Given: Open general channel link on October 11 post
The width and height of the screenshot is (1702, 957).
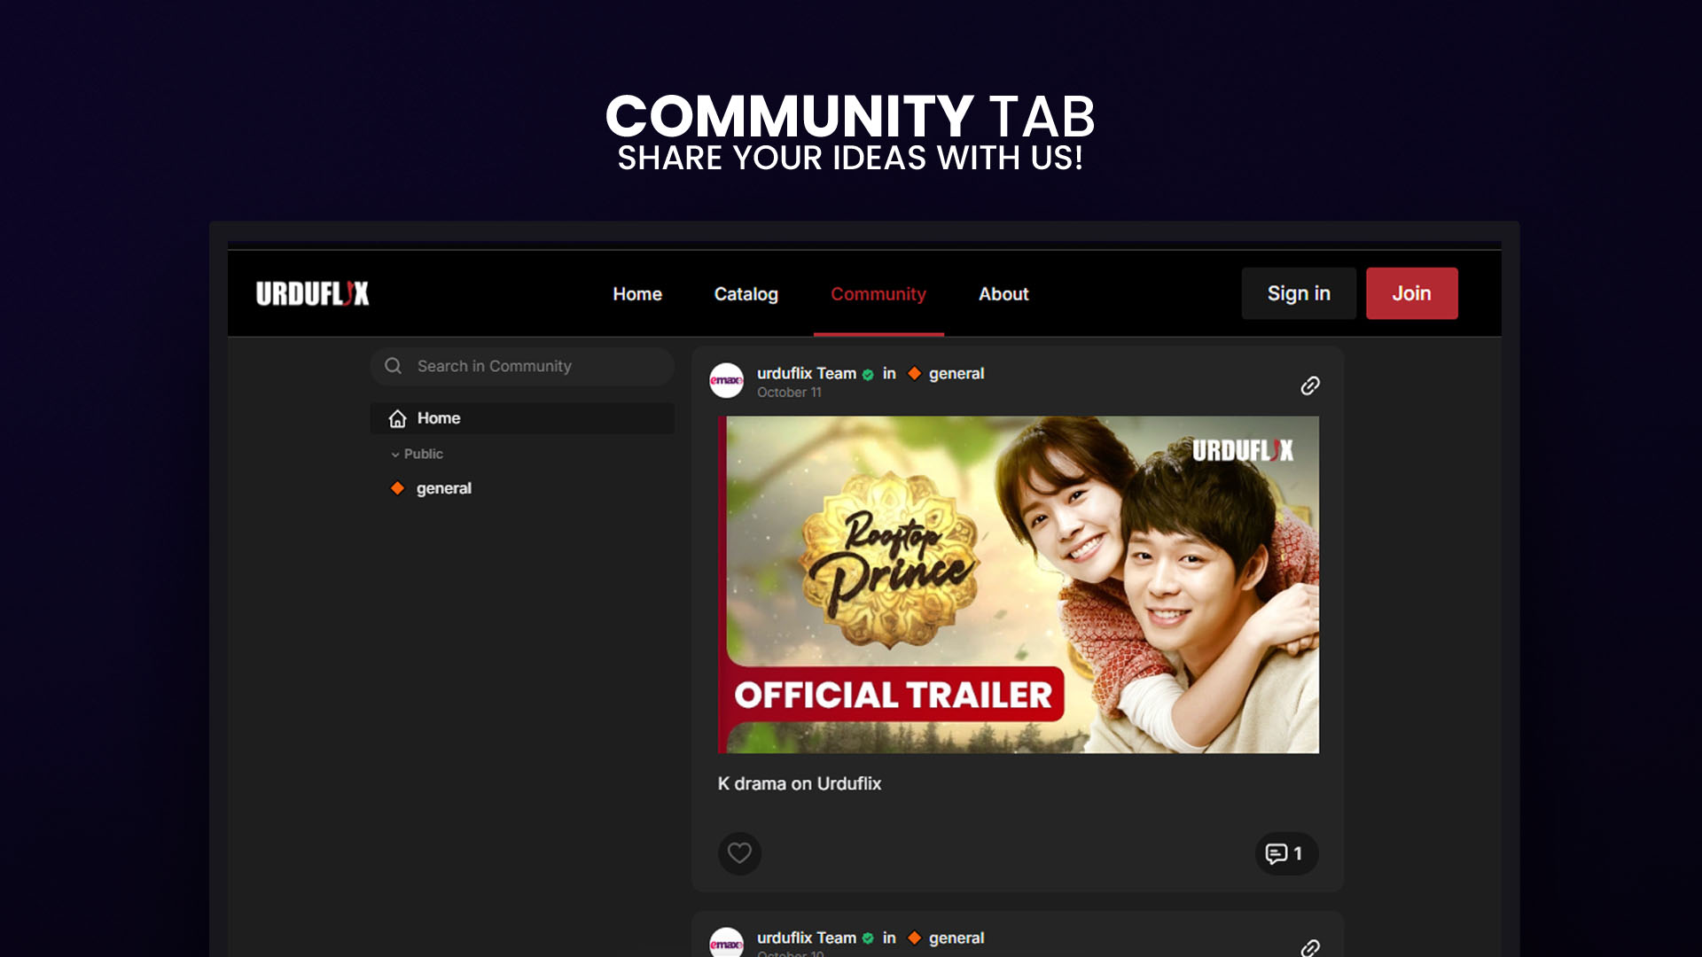Looking at the screenshot, I should click(956, 373).
